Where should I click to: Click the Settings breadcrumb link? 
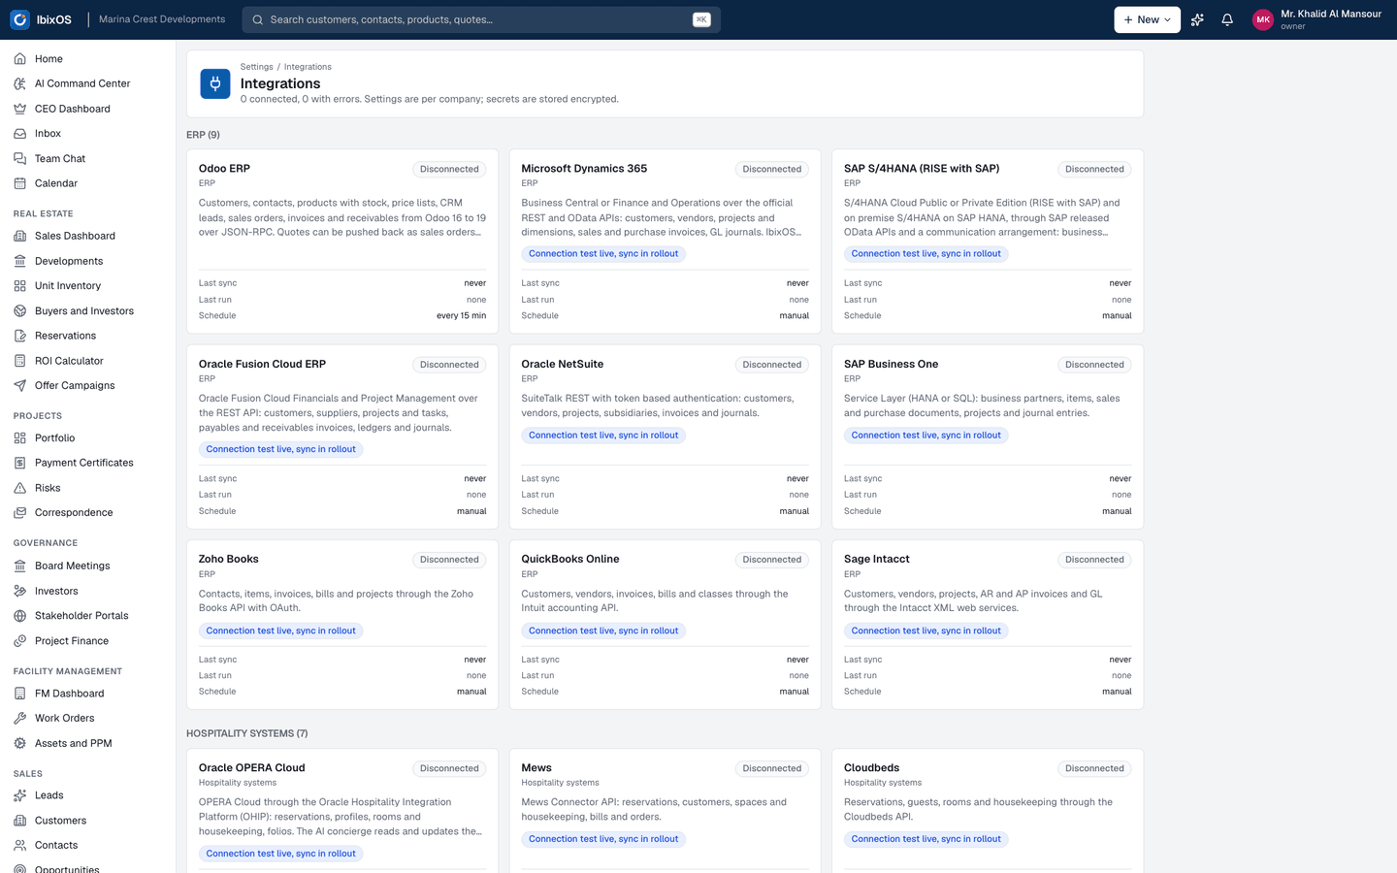[x=256, y=67]
